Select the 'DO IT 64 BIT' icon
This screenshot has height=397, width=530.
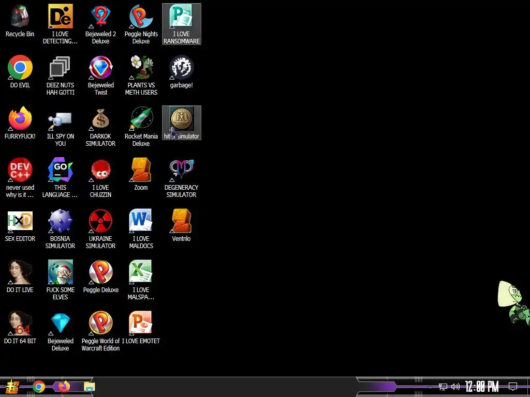[20, 328]
